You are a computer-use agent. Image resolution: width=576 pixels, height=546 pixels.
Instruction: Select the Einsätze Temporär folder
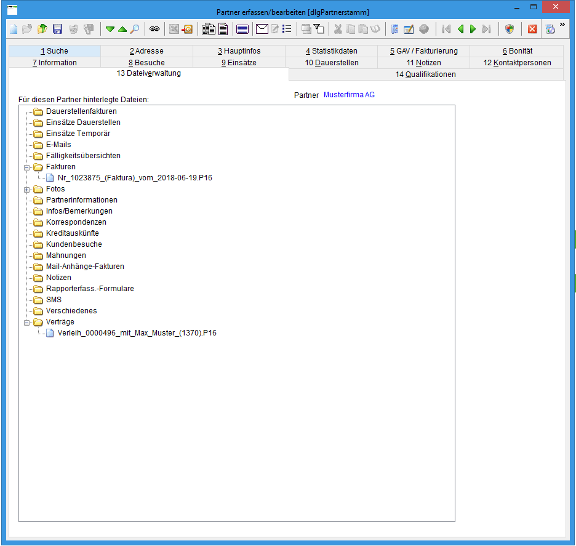click(78, 134)
